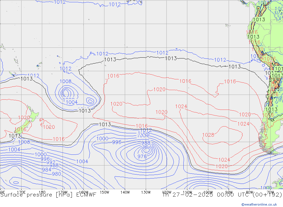
Task: Select the 120W longitude label
Action: [167, 192]
